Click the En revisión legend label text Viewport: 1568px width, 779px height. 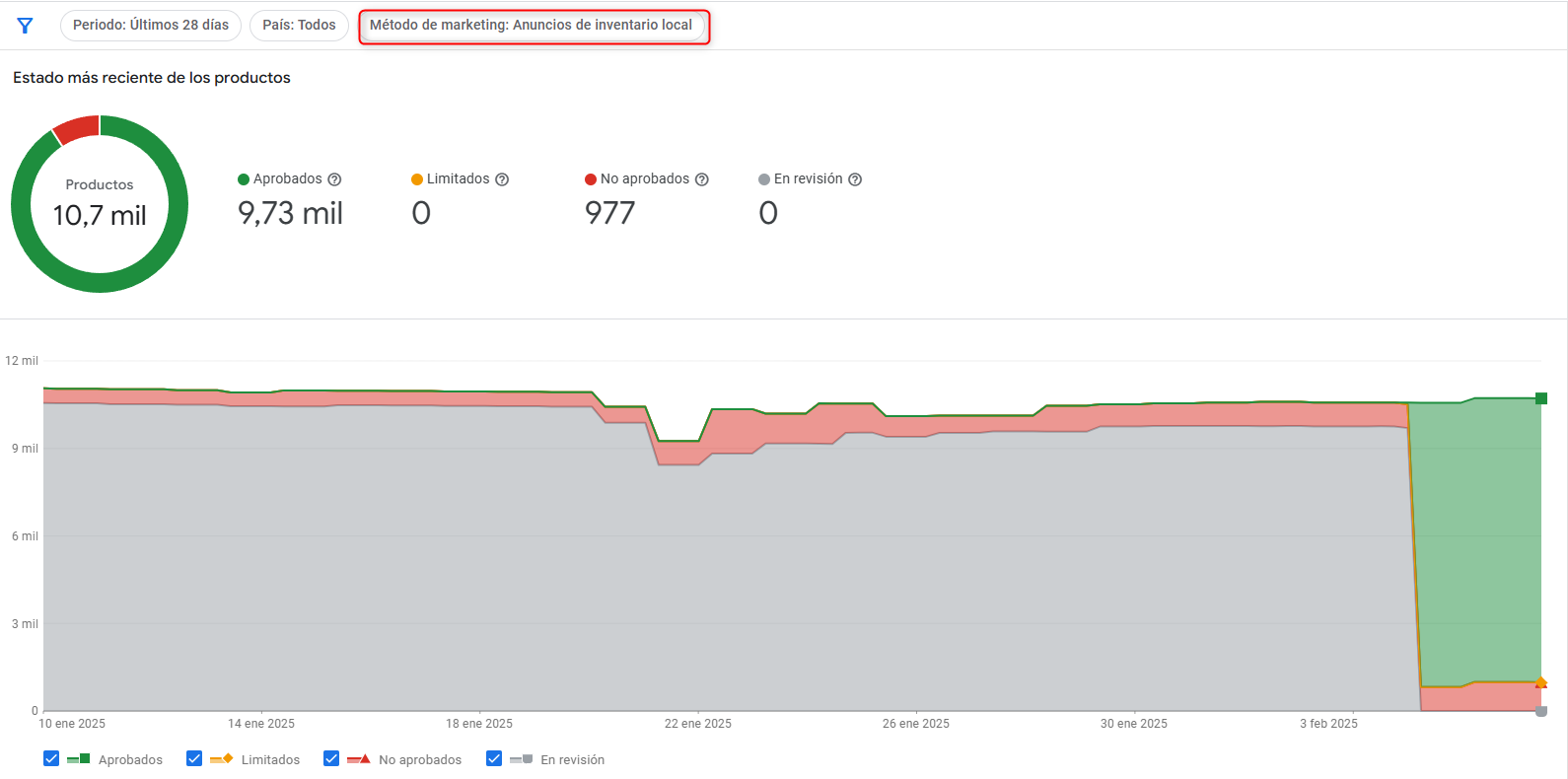(573, 760)
